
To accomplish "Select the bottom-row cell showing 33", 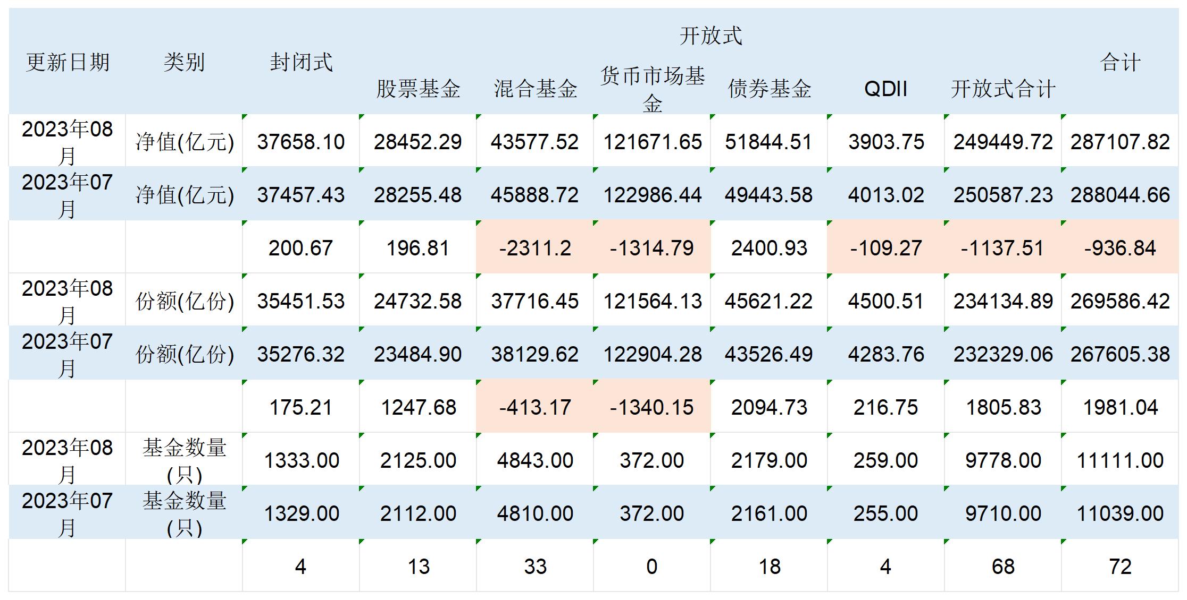I will pos(535,567).
